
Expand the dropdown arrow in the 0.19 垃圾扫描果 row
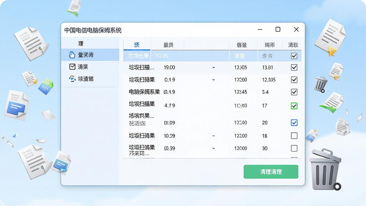214,80
